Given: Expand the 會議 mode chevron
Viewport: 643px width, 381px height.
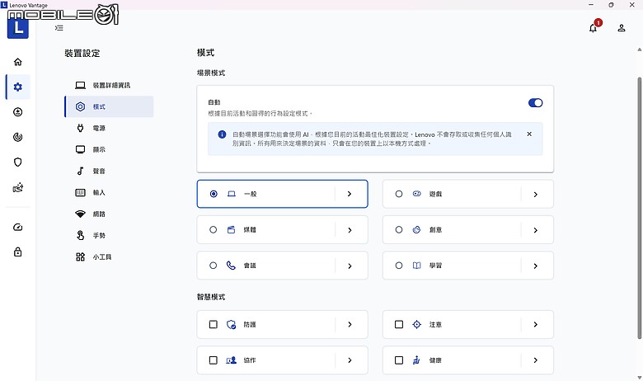Looking at the screenshot, I should [350, 266].
